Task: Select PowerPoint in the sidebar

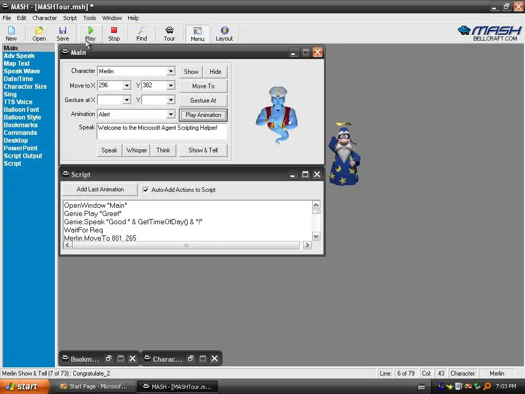Action: click(x=21, y=148)
